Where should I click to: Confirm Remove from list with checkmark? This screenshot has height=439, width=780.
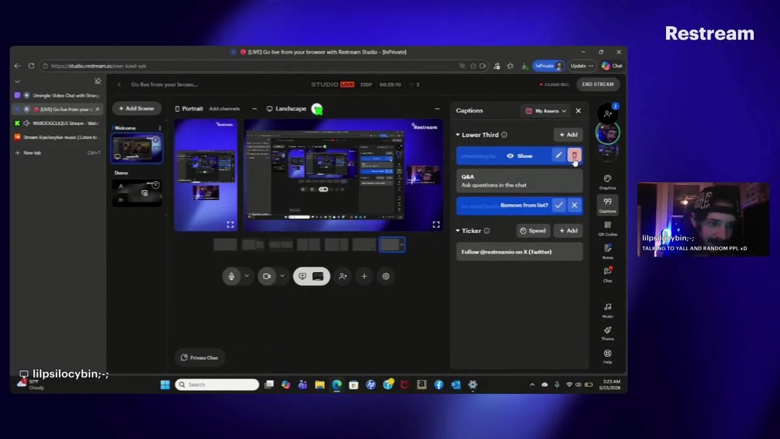click(559, 205)
